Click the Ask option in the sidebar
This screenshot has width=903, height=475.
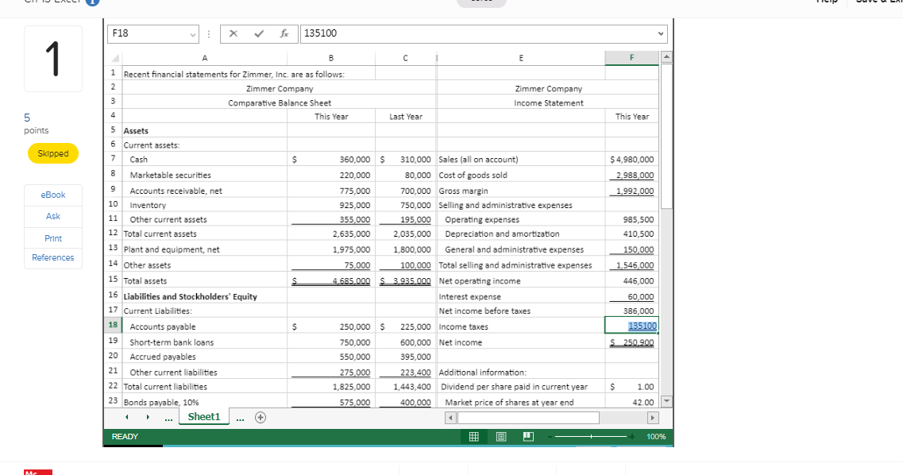pos(52,215)
